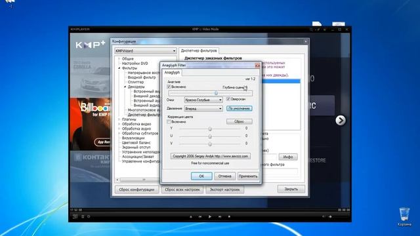Open the KMPWizard dropdown
Screen dimensions: 420x236
click(146, 50)
